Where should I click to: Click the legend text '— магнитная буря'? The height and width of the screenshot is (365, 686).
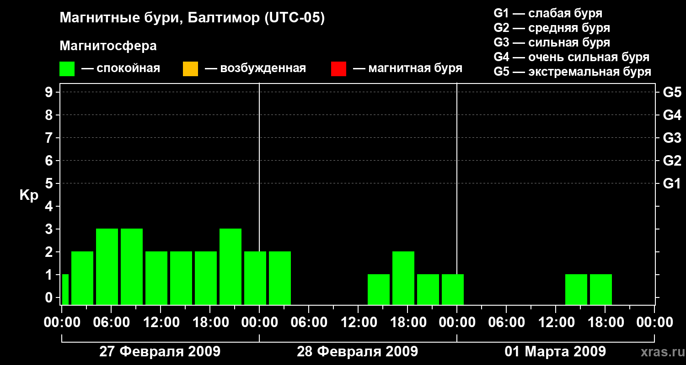tap(407, 69)
